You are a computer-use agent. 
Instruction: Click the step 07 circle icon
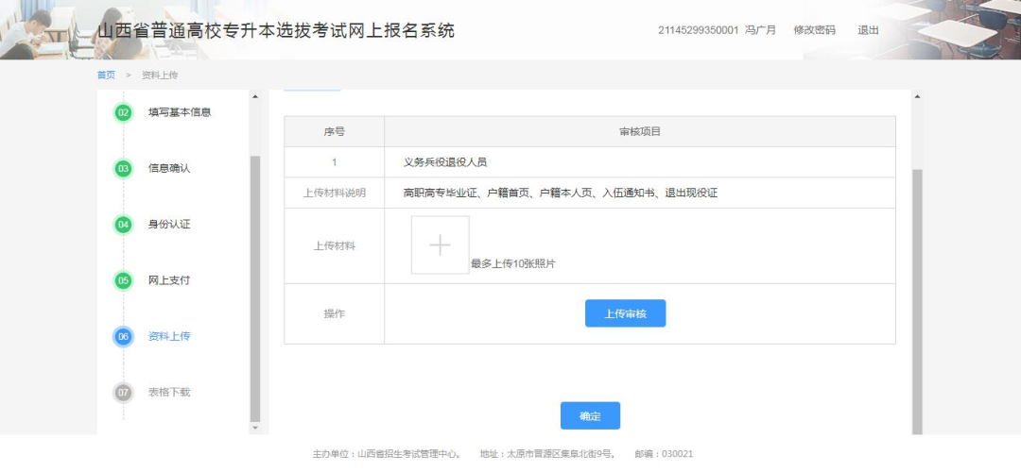pos(123,393)
